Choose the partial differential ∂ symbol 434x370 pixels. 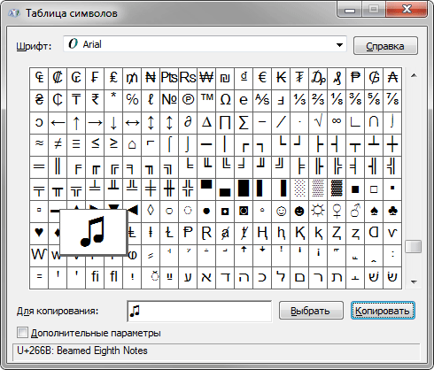coord(188,123)
